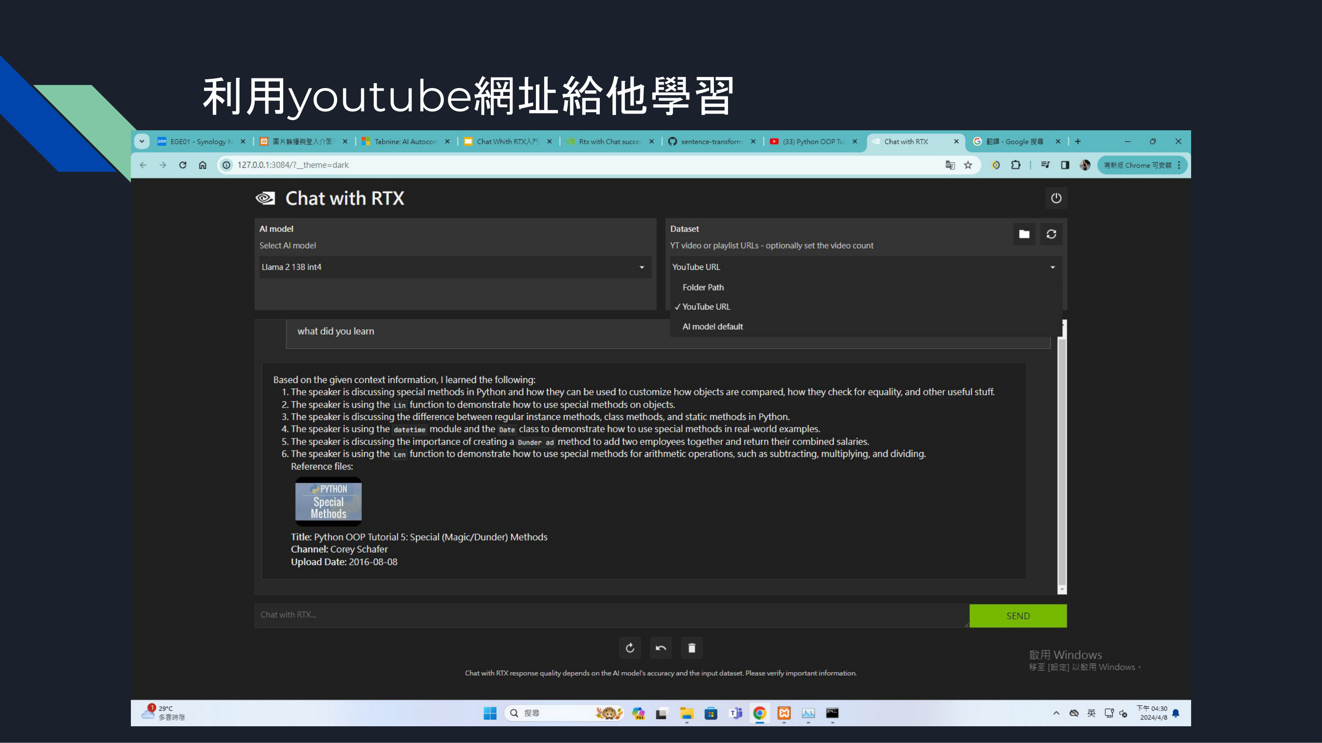Viewport: 1322px width, 743px height.
Task: Open dataset folder browser icon
Action: point(1024,234)
